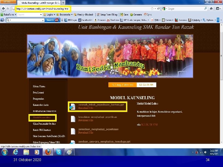223x167 pixels.
Task: Open Menu Utama in the sidebar
Action: [x=39, y=86]
